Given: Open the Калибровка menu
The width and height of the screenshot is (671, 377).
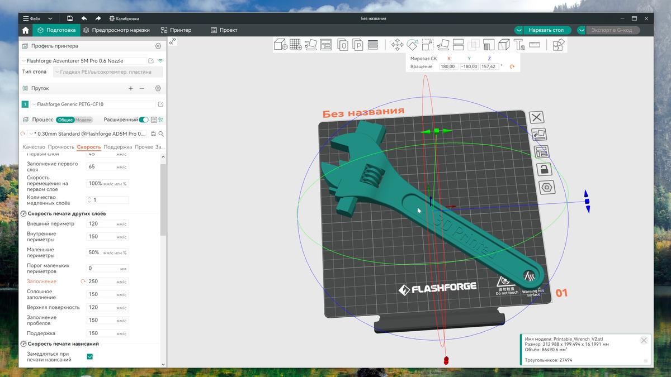Looking at the screenshot, I should [x=124, y=18].
